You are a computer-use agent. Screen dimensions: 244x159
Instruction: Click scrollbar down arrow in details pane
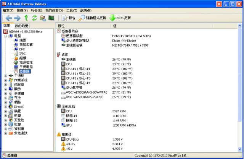point(240,149)
